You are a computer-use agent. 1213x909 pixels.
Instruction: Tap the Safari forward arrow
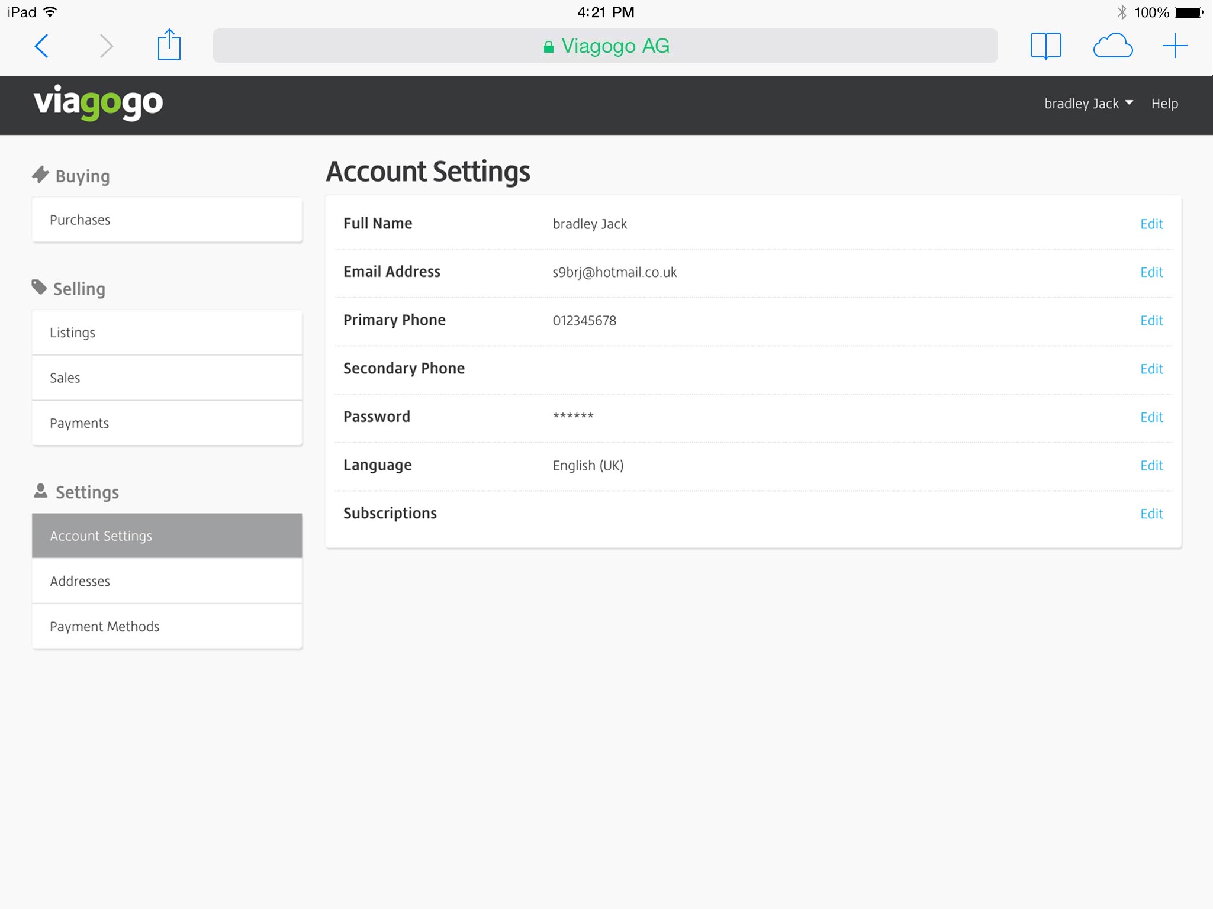coord(106,46)
